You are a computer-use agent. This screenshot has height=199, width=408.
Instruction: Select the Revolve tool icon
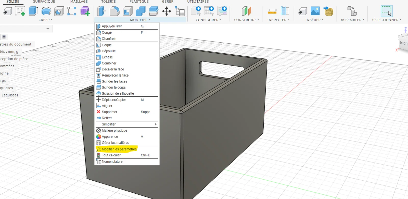46,11
